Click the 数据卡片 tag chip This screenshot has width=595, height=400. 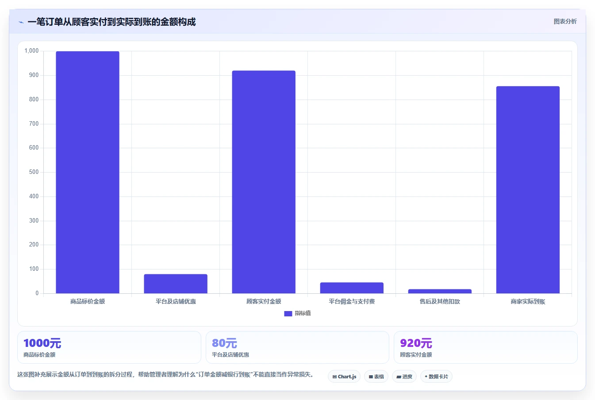tap(436, 377)
